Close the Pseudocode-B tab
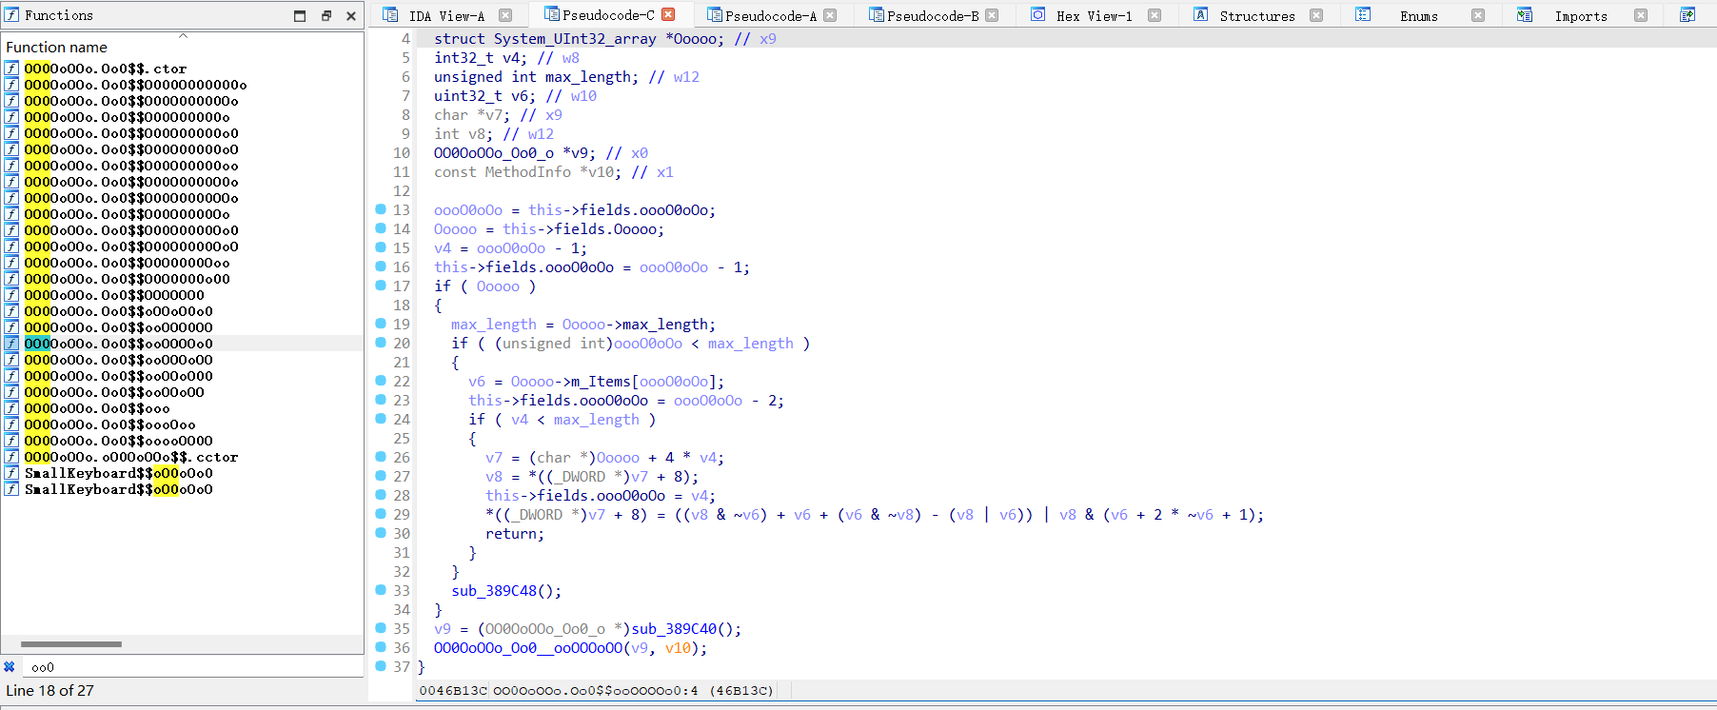This screenshot has width=1717, height=710. coord(992,15)
